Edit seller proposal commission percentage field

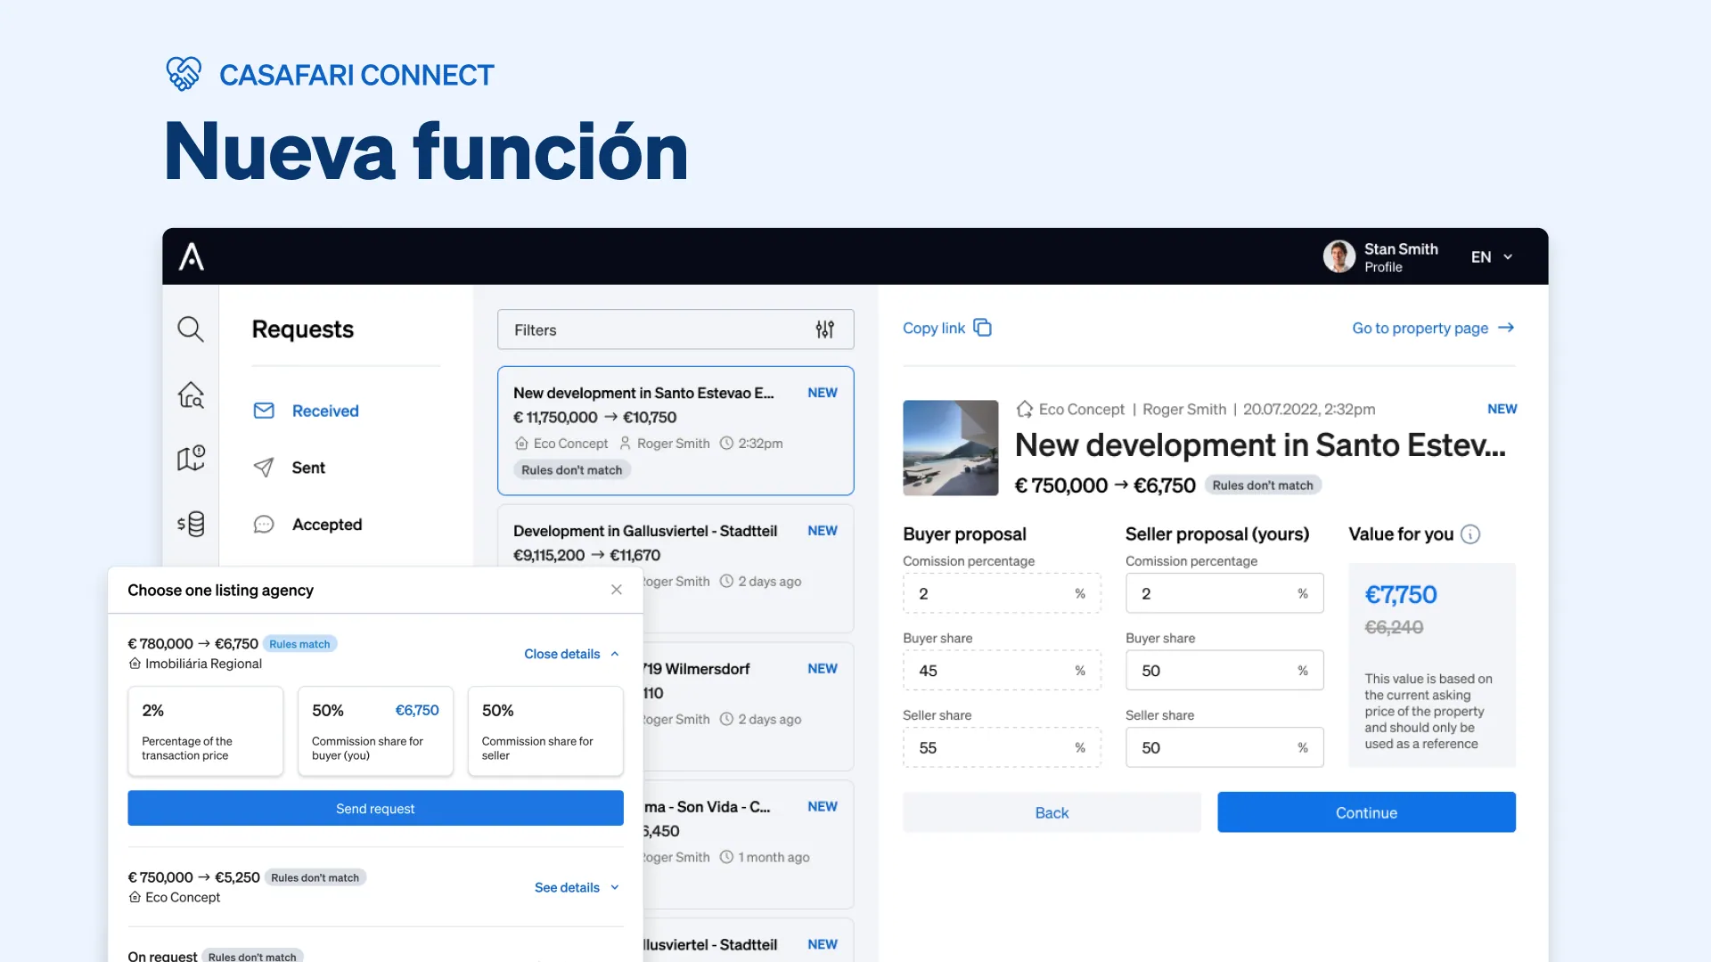pyautogui.click(x=1224, y=593)
